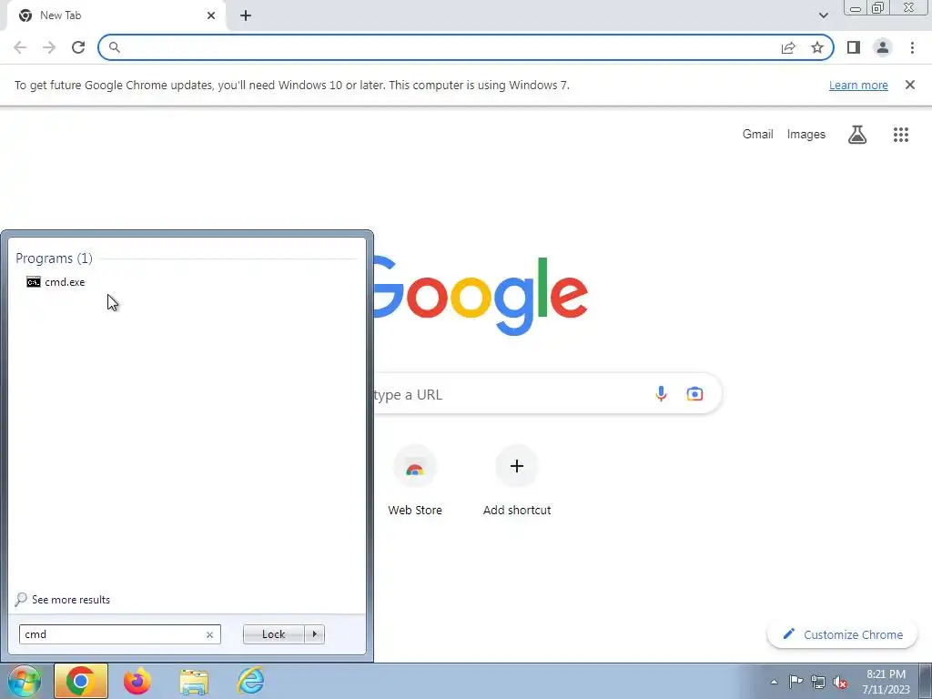The height and width of the screenshot is (699, 932).
Task: Click Add shortcut tile
Action: click(517, 481)
